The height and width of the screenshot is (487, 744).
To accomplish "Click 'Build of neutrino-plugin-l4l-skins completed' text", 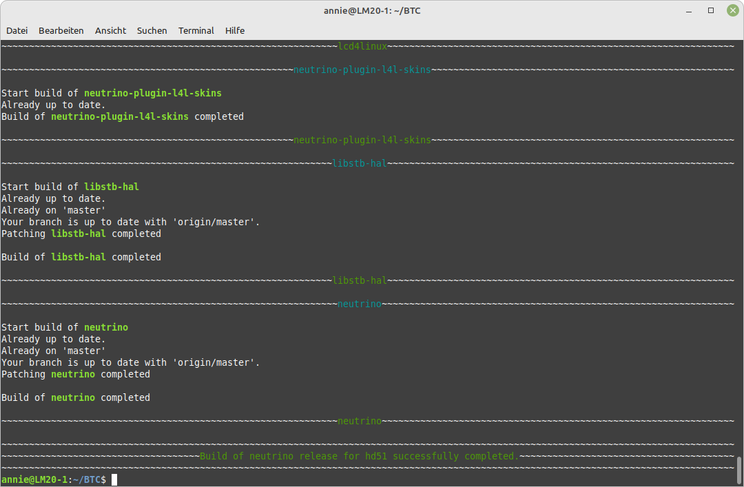I will click(123, 116).
